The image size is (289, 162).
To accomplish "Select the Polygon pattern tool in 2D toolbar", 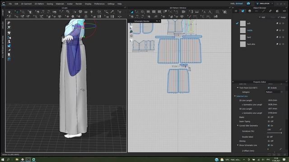I will point(143,12).
